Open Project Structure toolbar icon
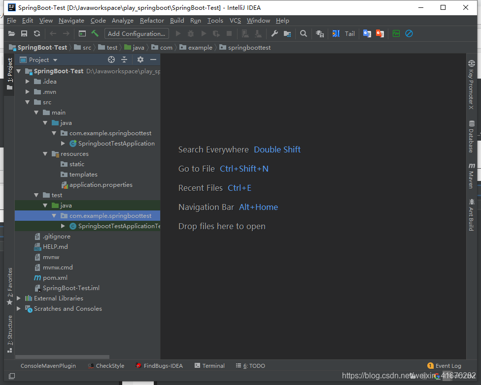Screen dimensions: 481x385 (x=287, y=33)
